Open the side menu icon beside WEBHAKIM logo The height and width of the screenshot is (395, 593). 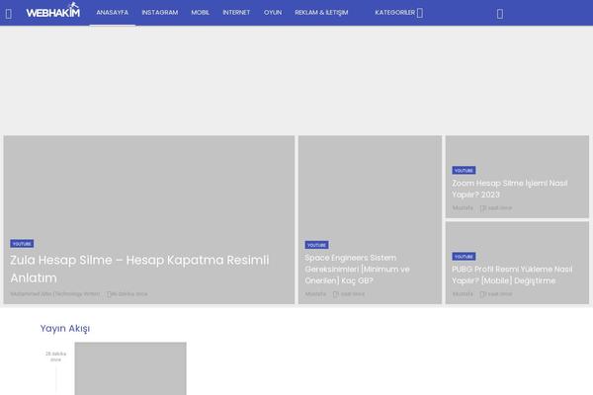[x=9, y=14]
